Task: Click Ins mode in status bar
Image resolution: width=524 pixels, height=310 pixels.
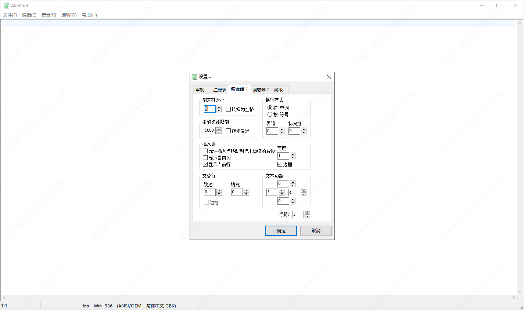Action: pos(86,306)
